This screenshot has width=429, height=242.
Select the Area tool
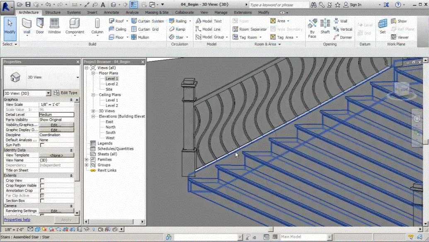pos(278,21)
